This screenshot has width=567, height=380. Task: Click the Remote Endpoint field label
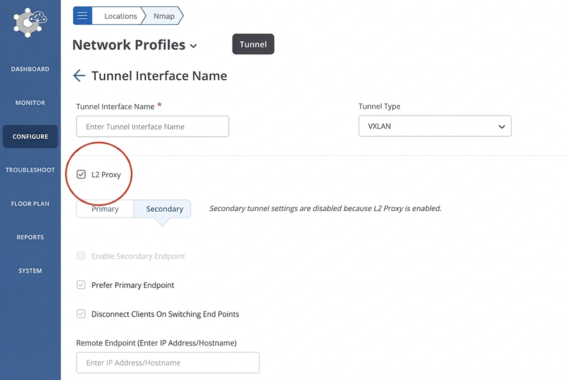(x=156, y=343)
